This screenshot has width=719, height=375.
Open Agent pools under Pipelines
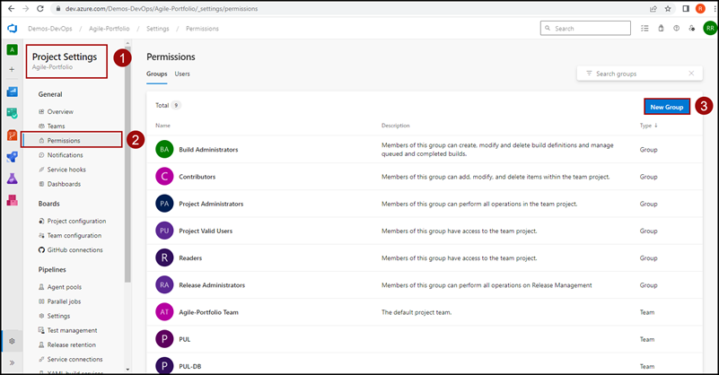pyautogui.click(x=65, y=287)
